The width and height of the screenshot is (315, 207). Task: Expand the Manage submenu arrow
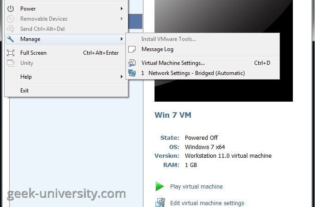(122, 39)
